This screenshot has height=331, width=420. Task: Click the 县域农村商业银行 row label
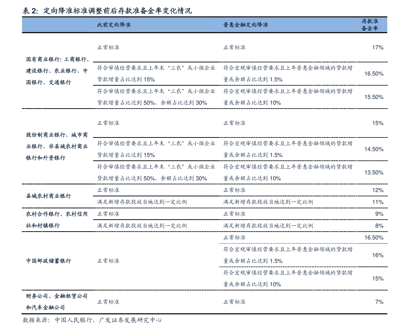point(49,196)
